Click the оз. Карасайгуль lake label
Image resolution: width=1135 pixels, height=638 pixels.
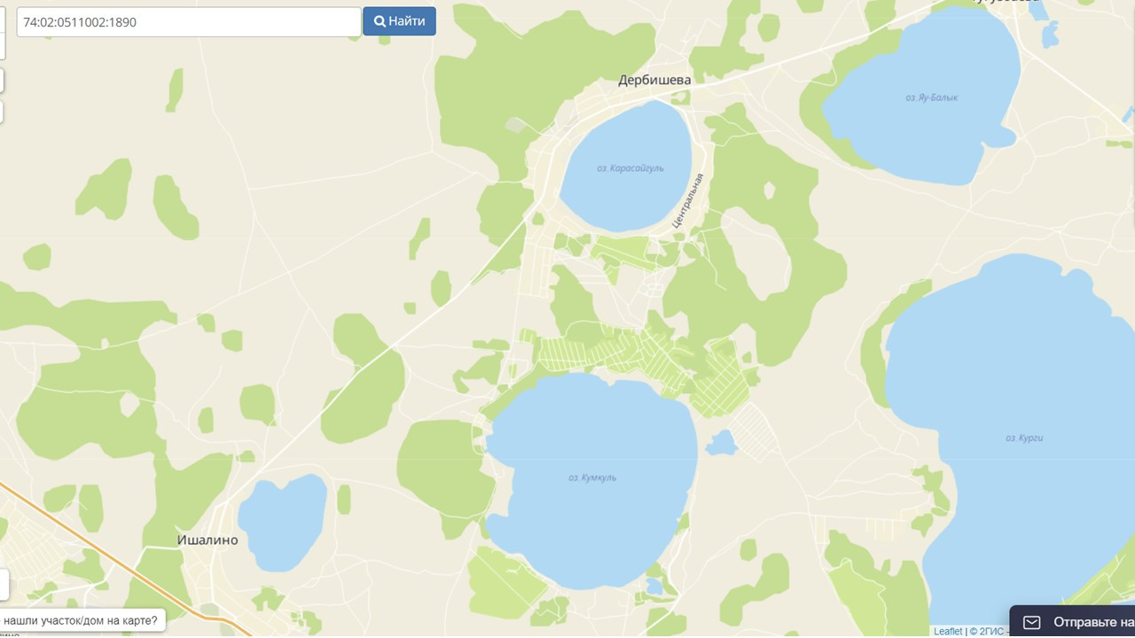(630, 167)
